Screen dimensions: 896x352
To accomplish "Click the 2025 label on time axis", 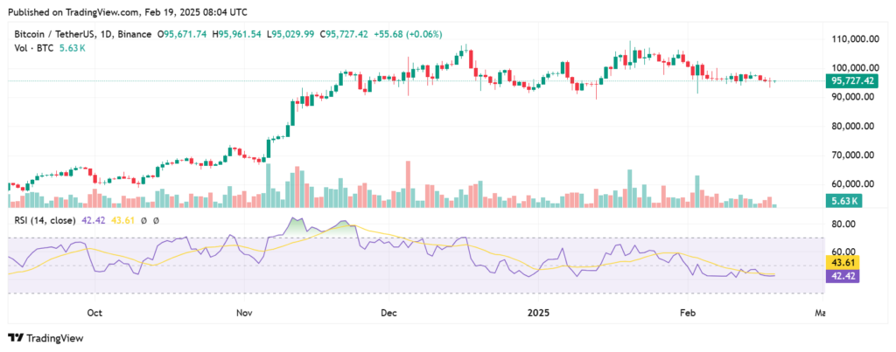I will tap(538, 311).
